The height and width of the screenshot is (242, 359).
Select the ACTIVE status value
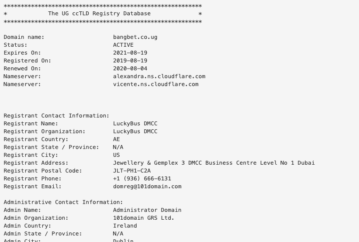click(x=123, y=45)
